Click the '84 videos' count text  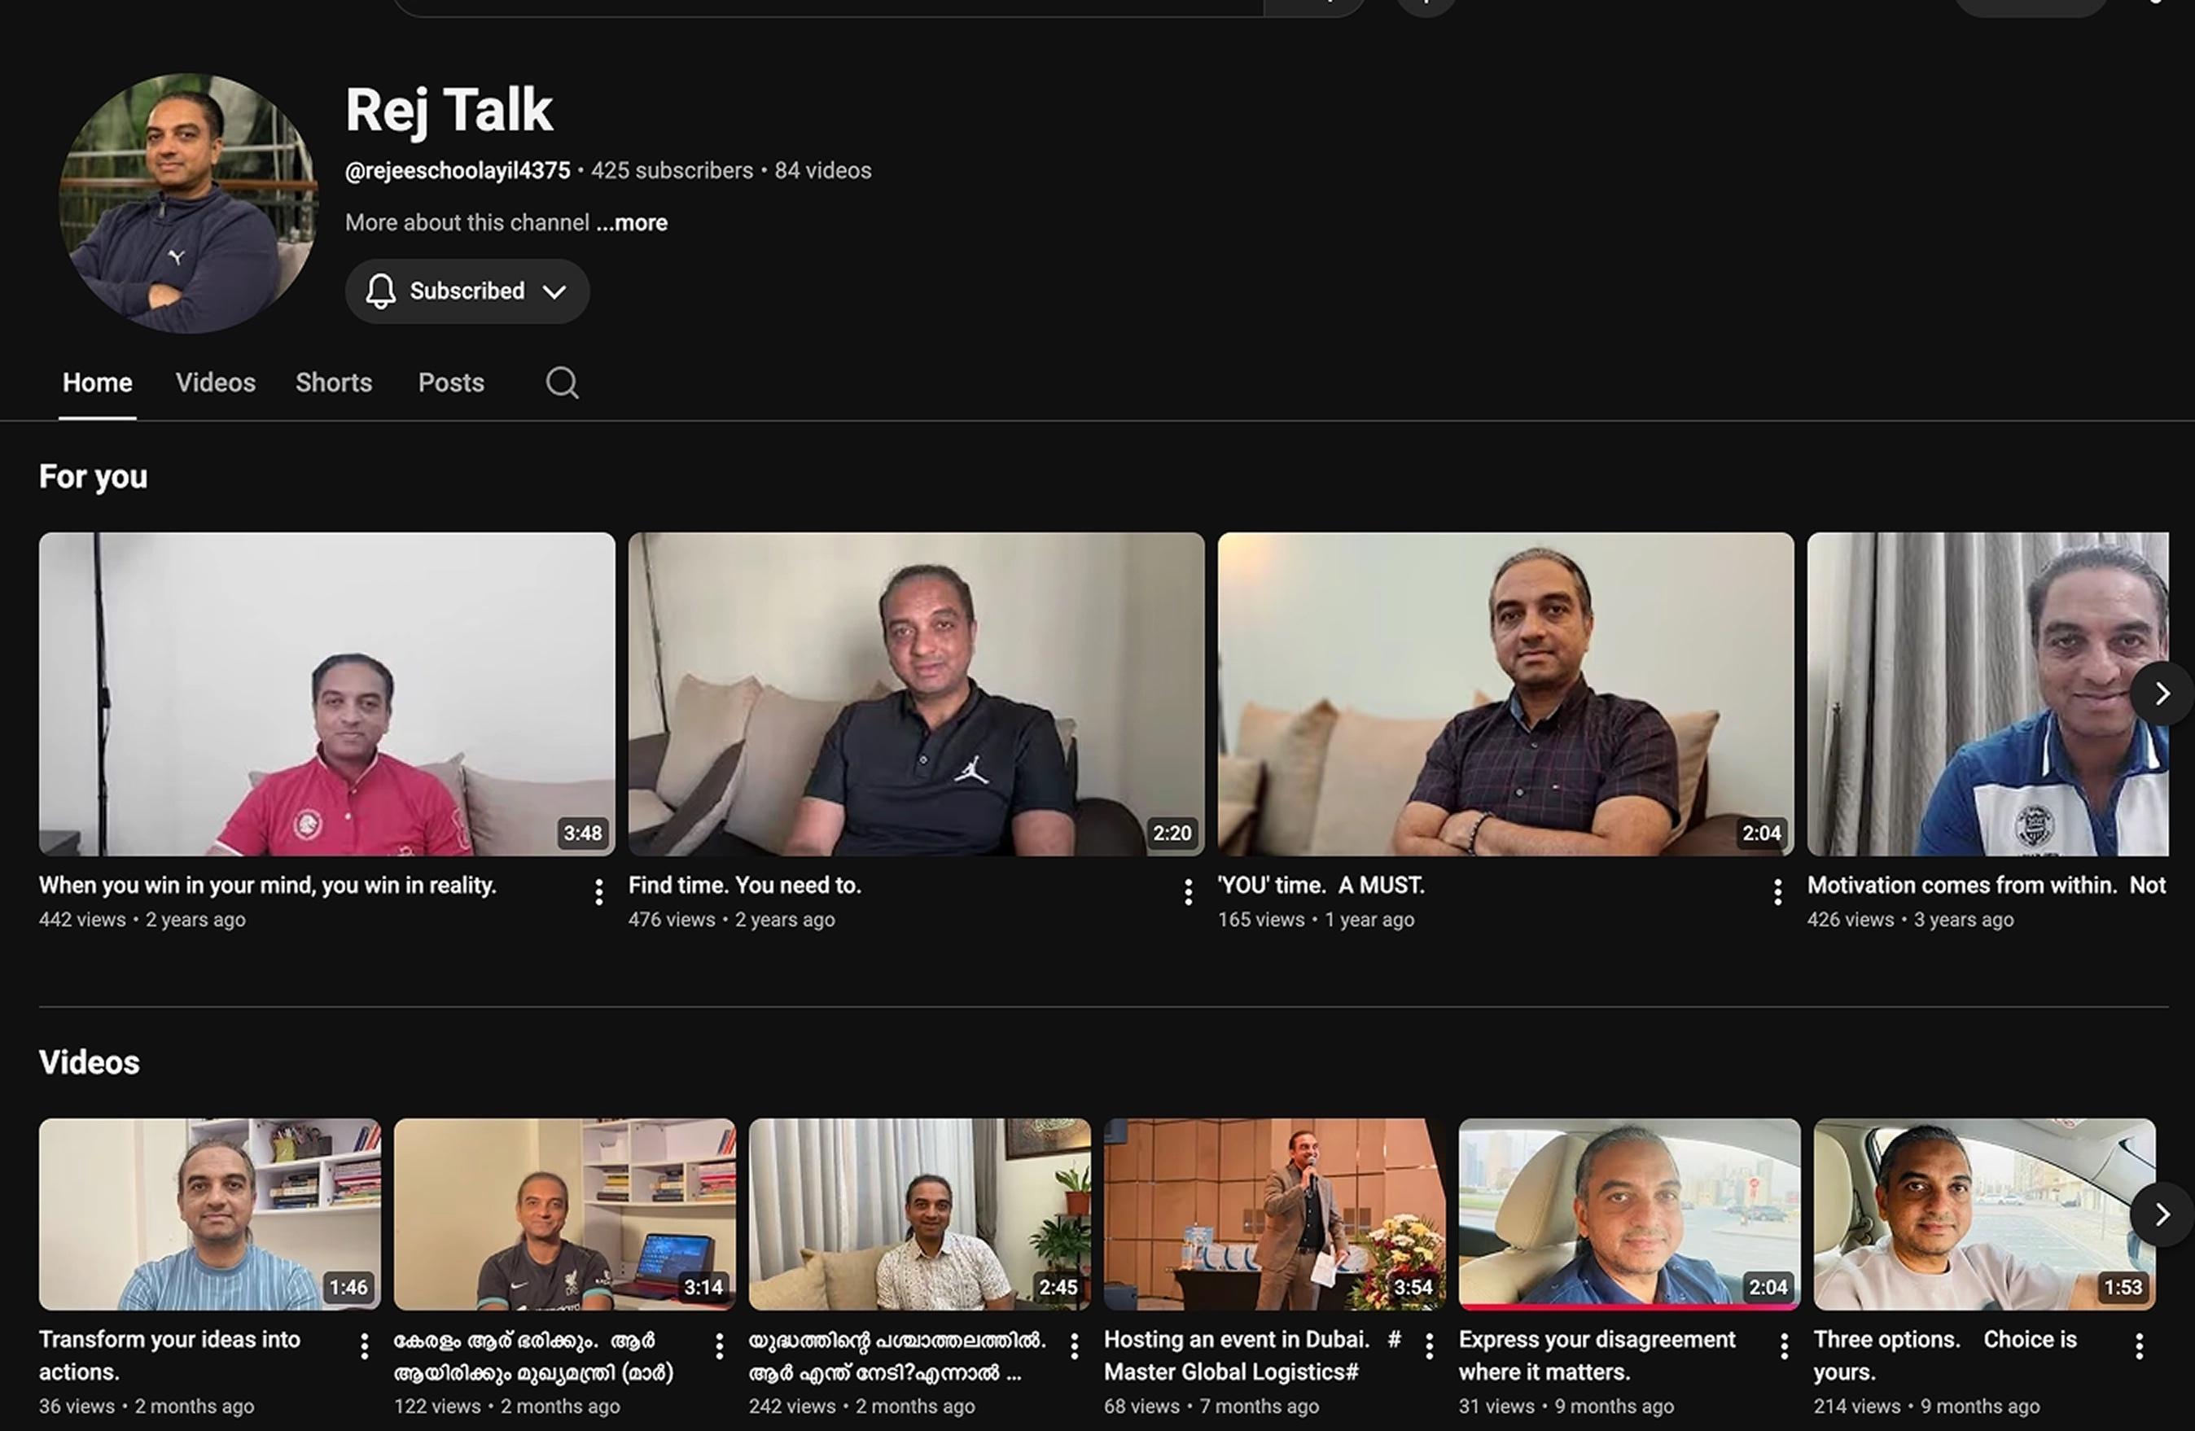pyautogui.click(x=822, y=171)
